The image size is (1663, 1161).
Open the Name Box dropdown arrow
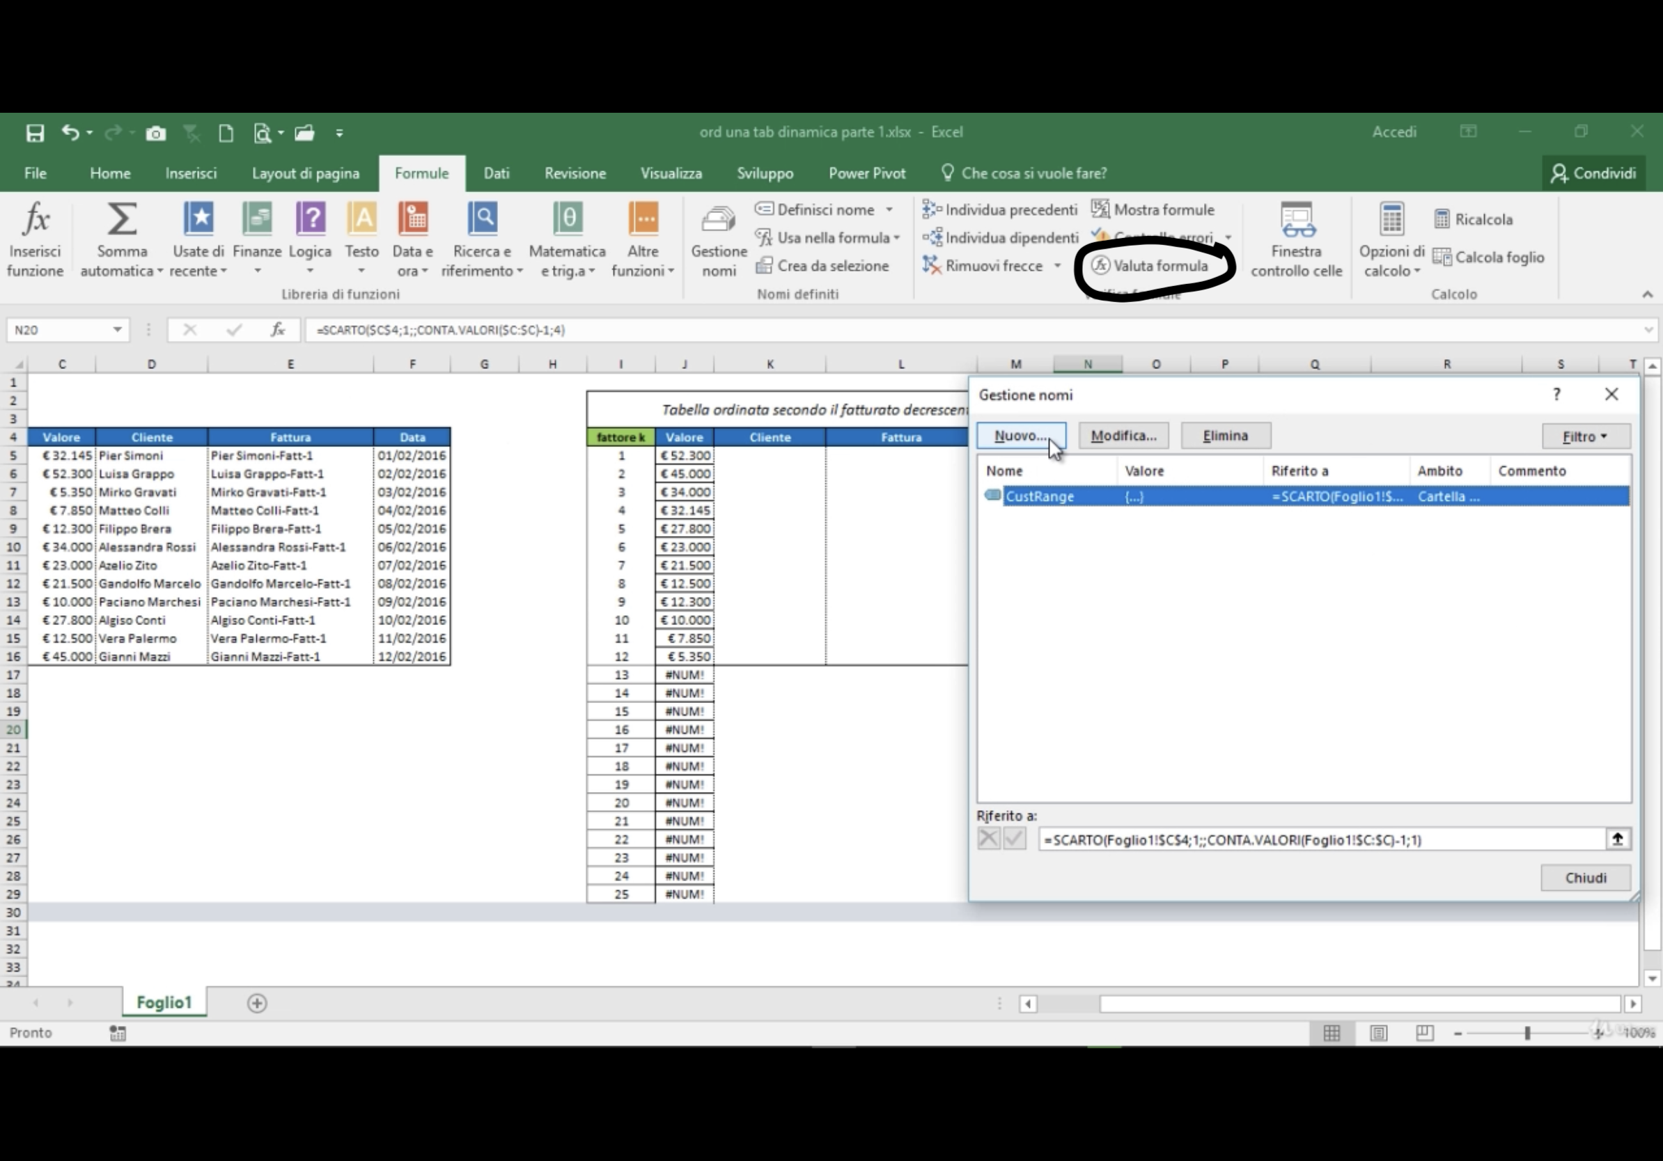pyautogui.click(x=116, y=330)
